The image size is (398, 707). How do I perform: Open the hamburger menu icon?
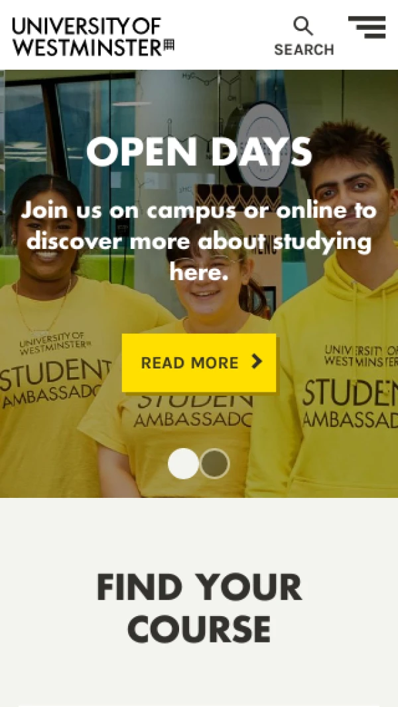367,27
